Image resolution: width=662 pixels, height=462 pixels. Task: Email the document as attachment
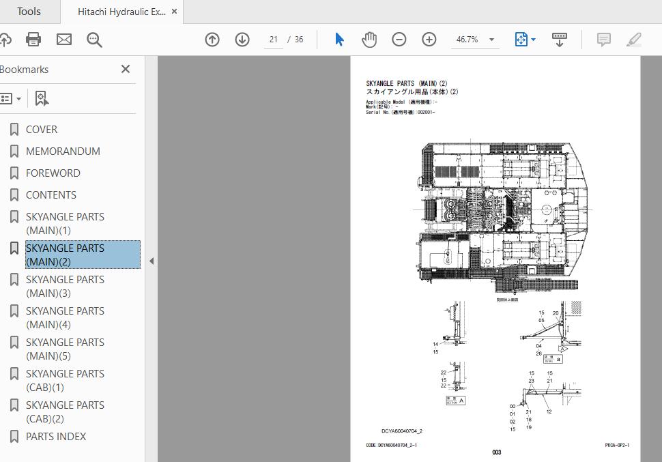63,39
